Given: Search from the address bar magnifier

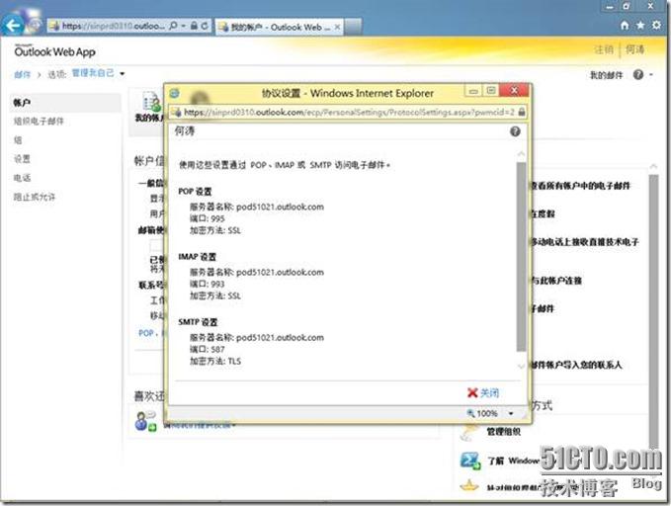Looking at the screenshot, I should point(173,26).
